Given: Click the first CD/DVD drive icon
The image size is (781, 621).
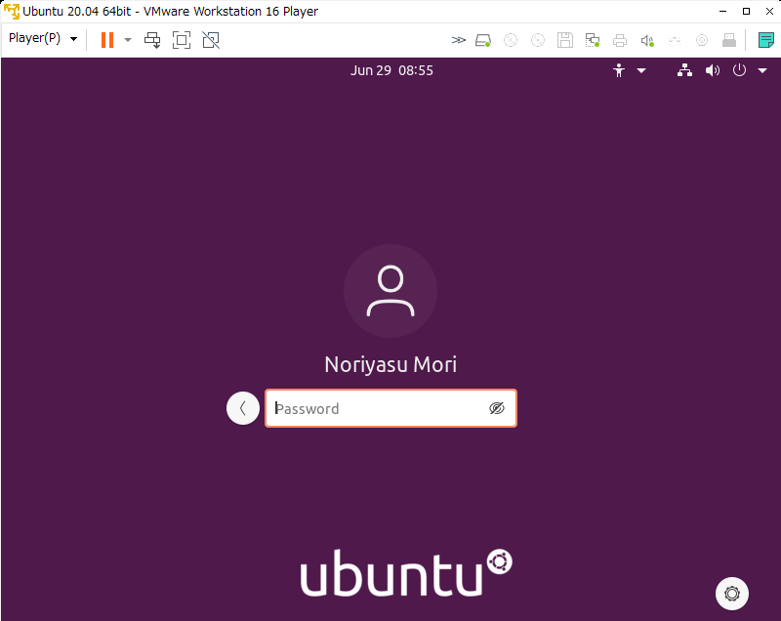Looking at the screenshot, I should (511, 40).
